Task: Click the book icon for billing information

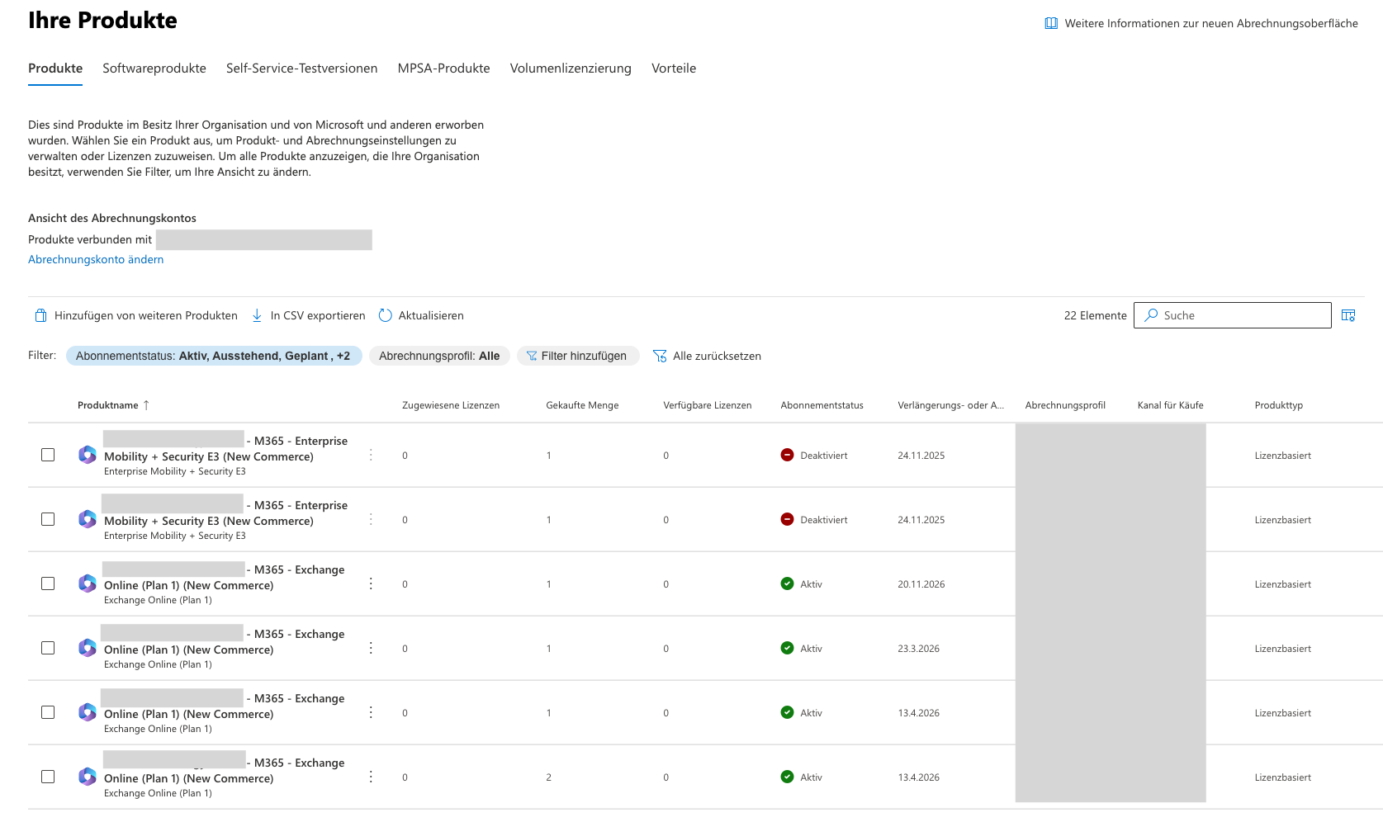Action: click(1051, 23)
